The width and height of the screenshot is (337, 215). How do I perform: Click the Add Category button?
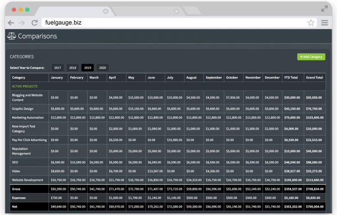click(311, 57)
